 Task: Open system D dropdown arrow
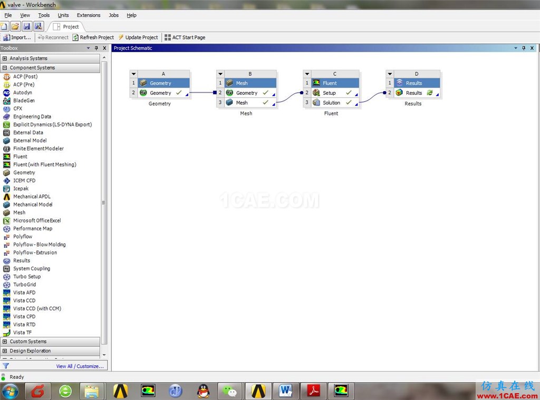[390, 74]
